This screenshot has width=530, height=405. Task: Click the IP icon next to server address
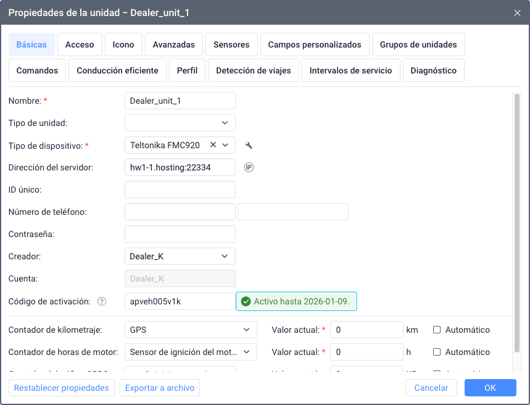(249, 167)
